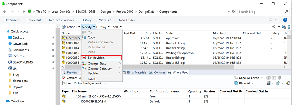Open file History

click(x=86, y=20)
